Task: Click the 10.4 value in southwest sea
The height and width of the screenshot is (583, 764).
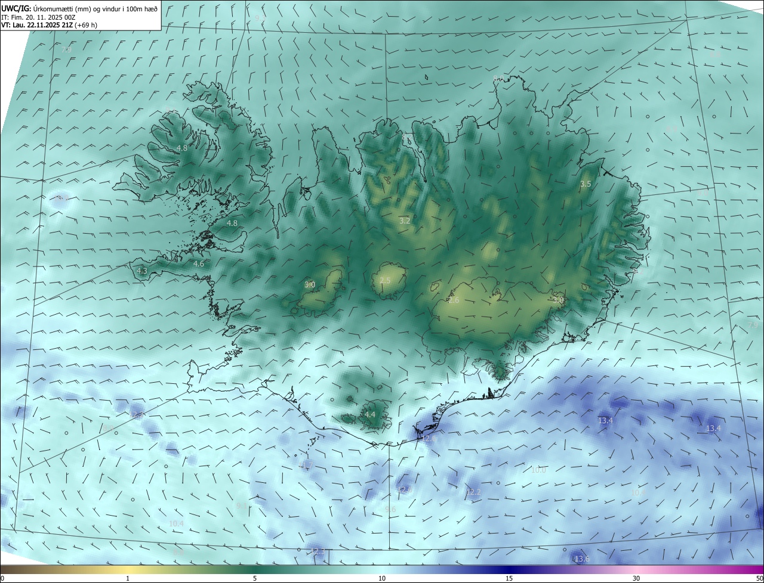Action: point(176,523)
